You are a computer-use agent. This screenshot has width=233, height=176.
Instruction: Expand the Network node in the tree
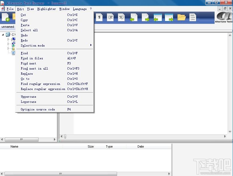pyautogui.click(x=8, y=44)
